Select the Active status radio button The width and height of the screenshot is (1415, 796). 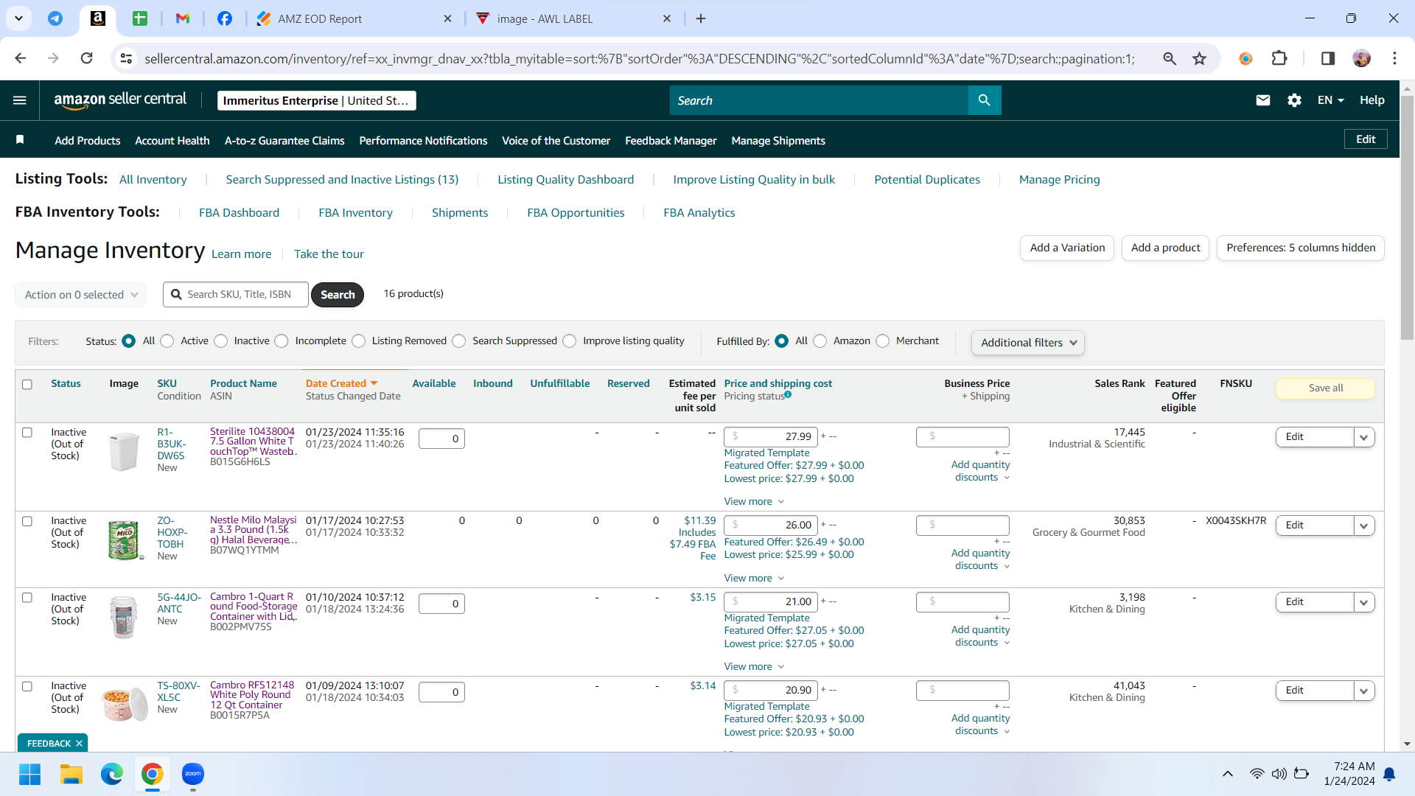pyautogui.click(x=167, y=341)
